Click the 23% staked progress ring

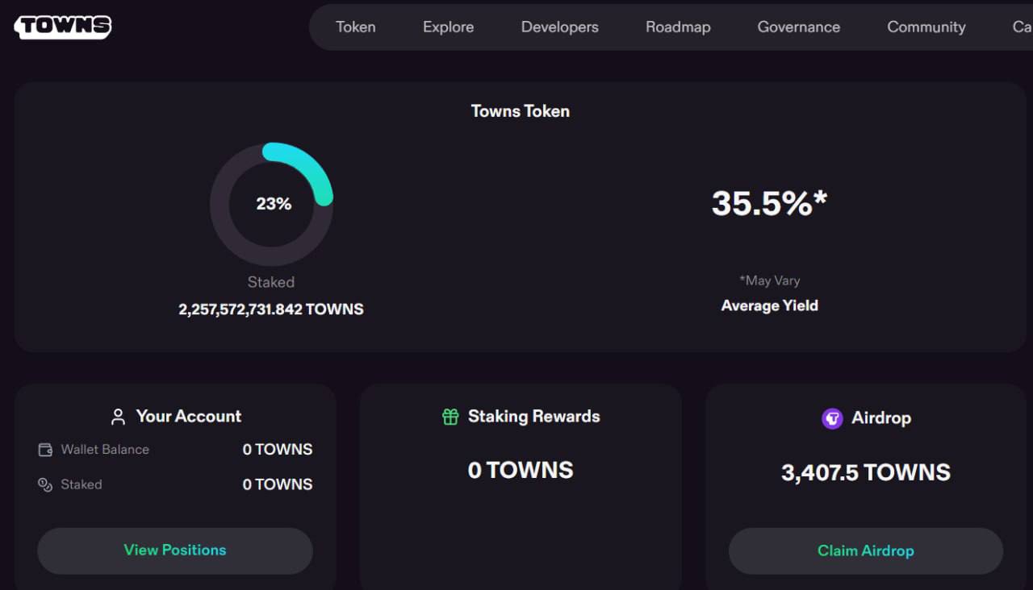pos(271,204)
